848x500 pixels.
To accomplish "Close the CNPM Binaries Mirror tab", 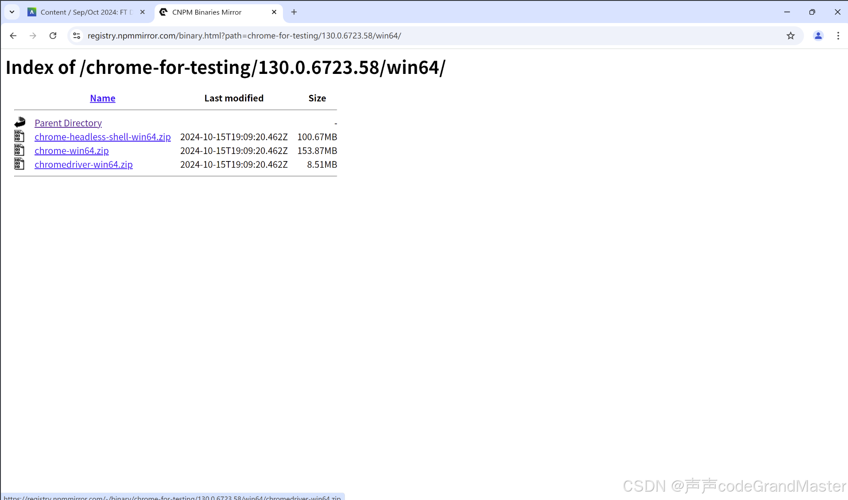I will pyautogui.click(x=274, y=12).
